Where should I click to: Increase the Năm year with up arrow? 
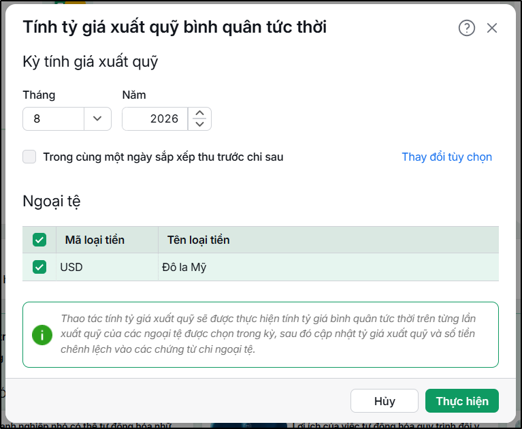coord(199,113)
